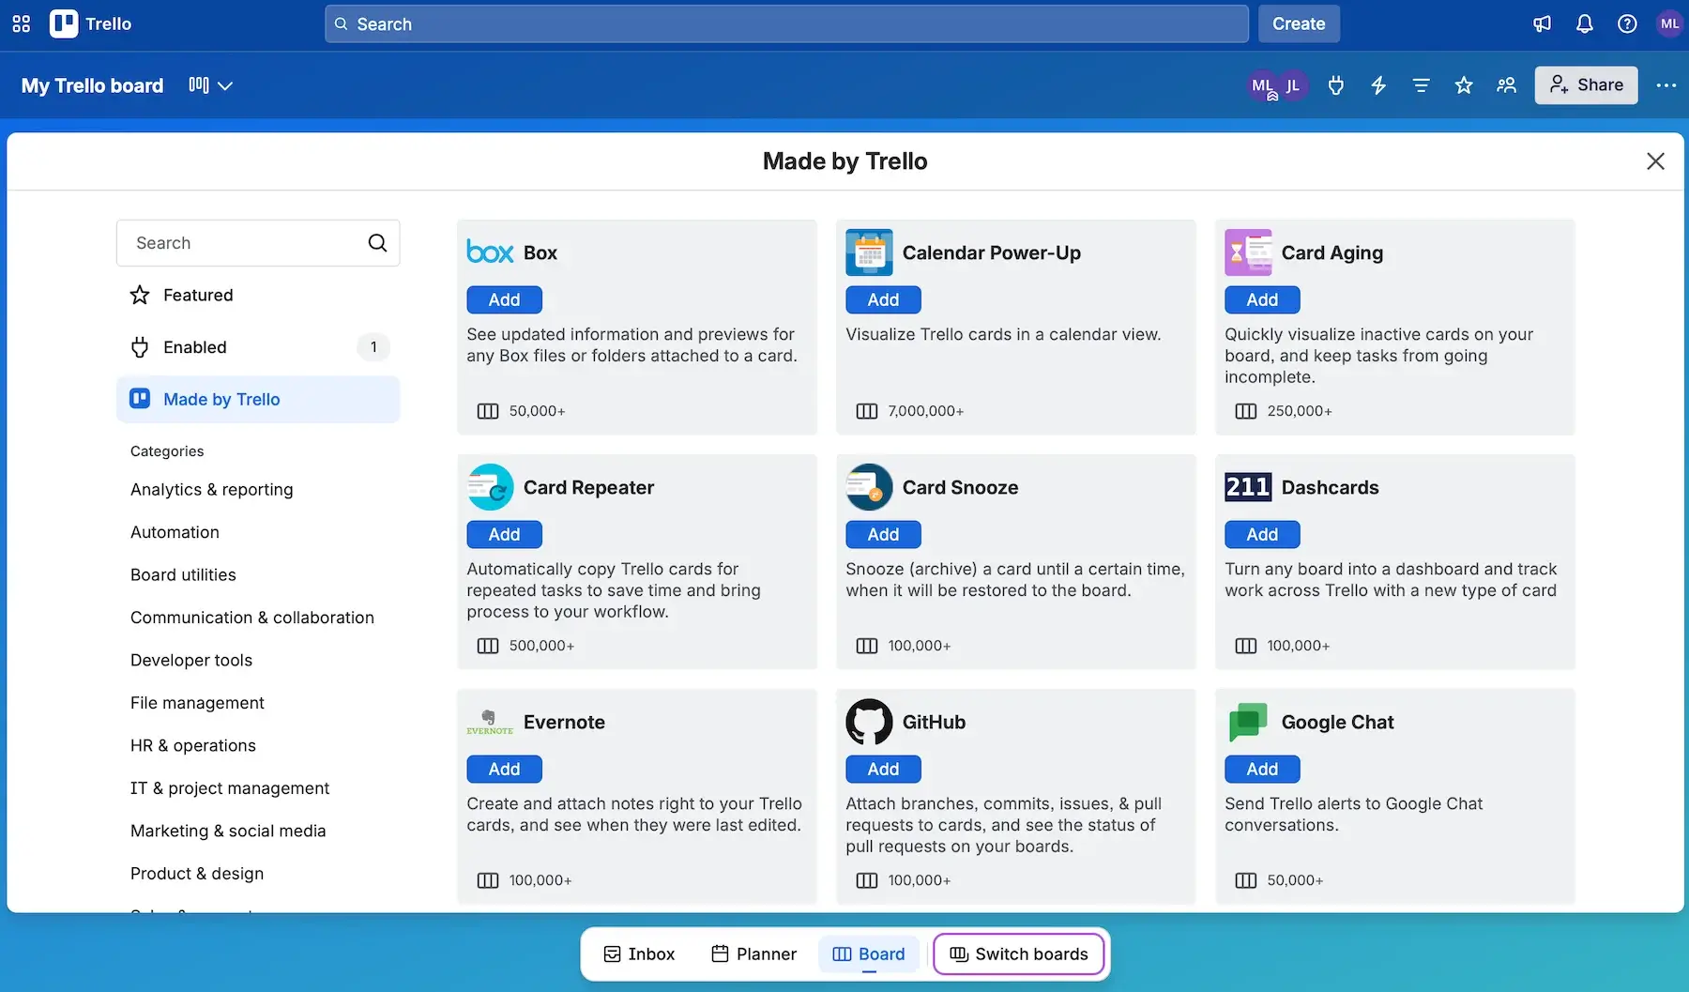Click the GitHub octocat icon
This screenshot has width=1689, height=992.
pos(869,722)
